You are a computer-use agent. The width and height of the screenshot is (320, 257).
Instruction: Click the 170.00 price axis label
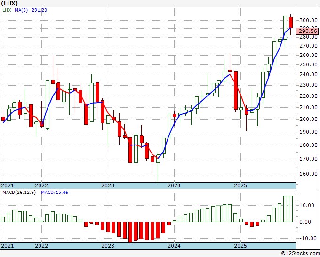308,159
